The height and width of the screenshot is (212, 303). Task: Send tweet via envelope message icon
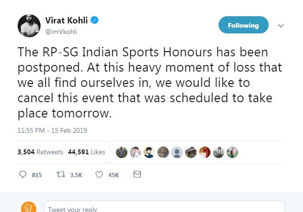pos(137,174)
